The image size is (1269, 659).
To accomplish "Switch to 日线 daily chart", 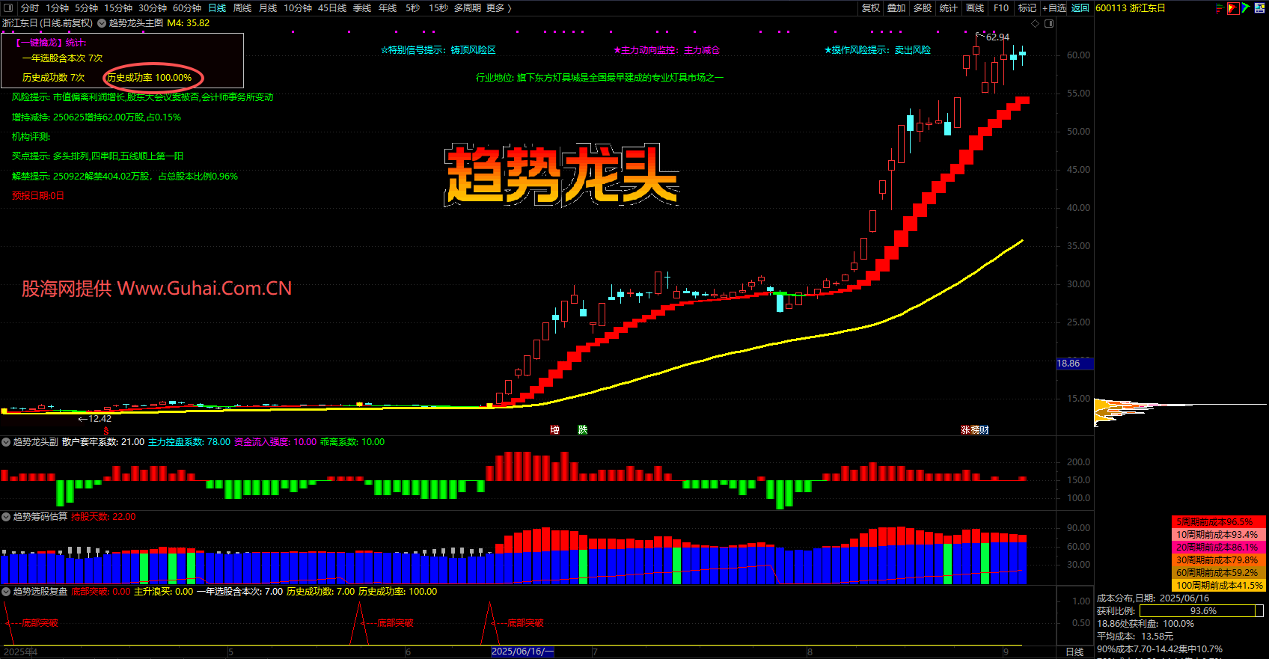I will [217, 7].
